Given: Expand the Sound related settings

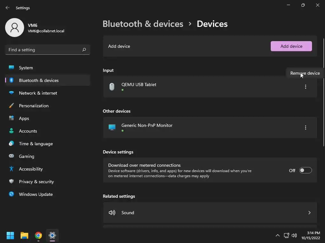Looking at the screenshot, I should click(x=309, y=213).
